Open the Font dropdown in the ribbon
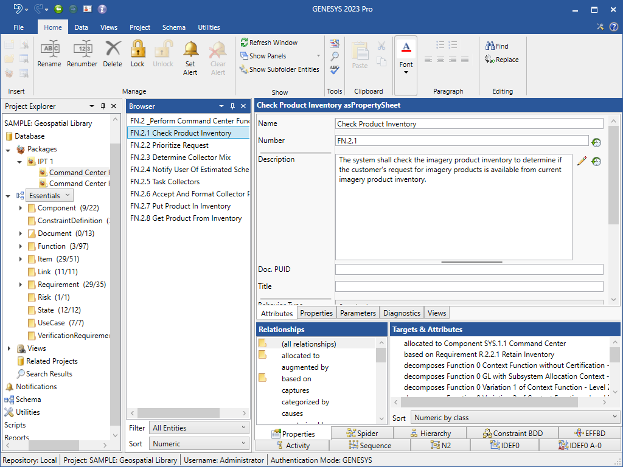This screenshot has width=623, height=467. pyautogui.click(x=406, y=66)
